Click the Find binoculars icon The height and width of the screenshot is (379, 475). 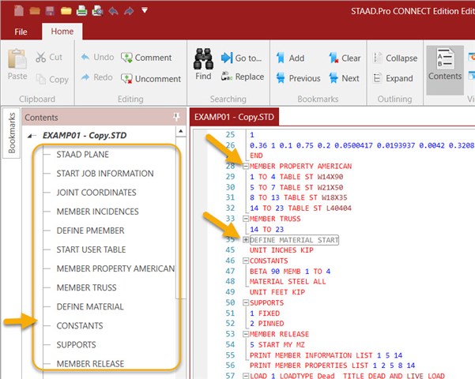[x=203, y=65]
